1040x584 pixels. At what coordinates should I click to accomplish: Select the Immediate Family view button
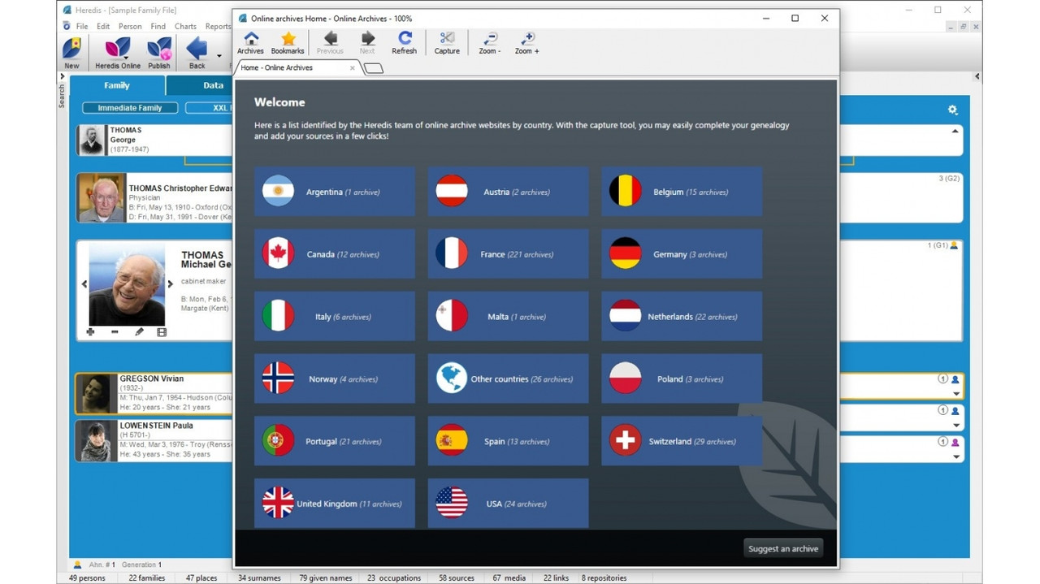130,108
